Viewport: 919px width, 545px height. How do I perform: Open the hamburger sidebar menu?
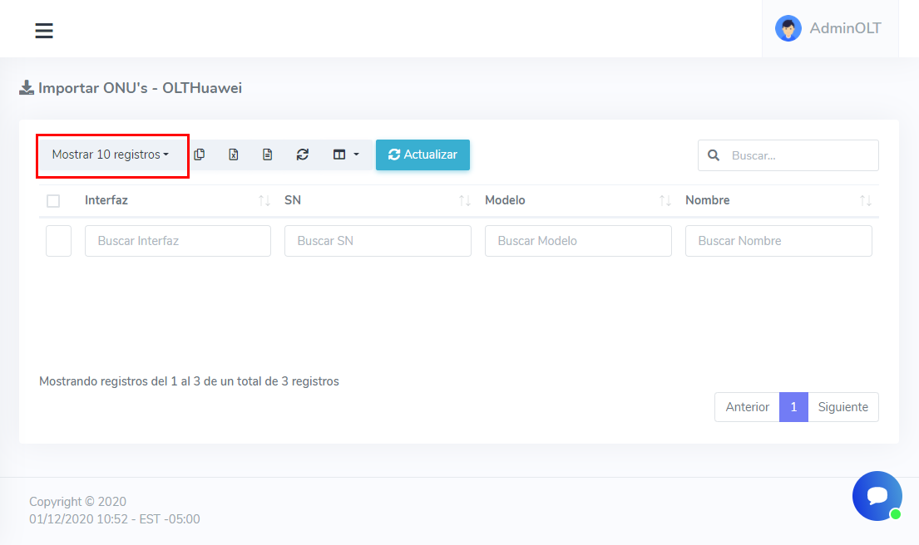coord(44,31)
